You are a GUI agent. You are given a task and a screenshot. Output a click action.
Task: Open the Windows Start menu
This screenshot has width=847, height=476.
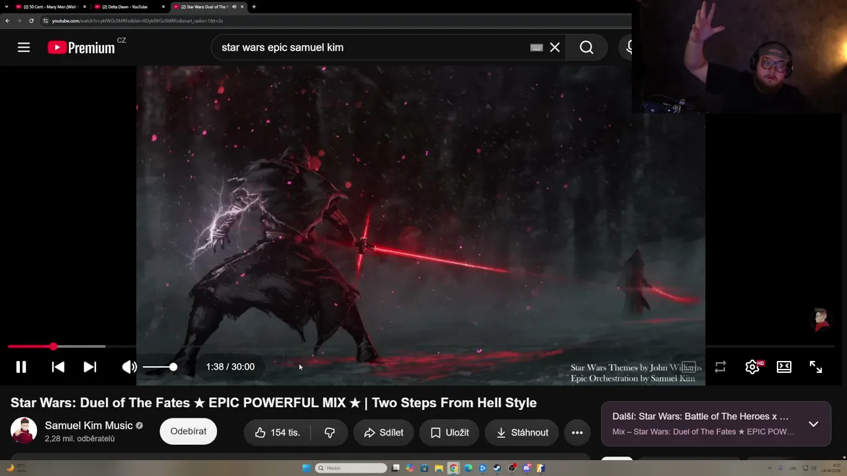[x=306, y=468]
